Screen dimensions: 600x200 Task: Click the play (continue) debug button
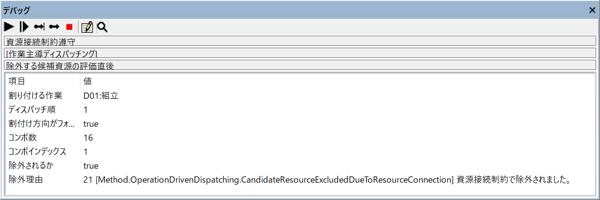tap(9, 27)
